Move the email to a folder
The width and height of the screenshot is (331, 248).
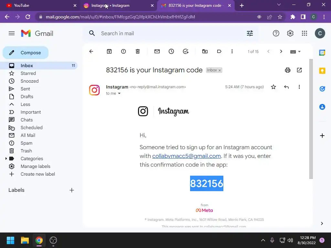[205, 51]
